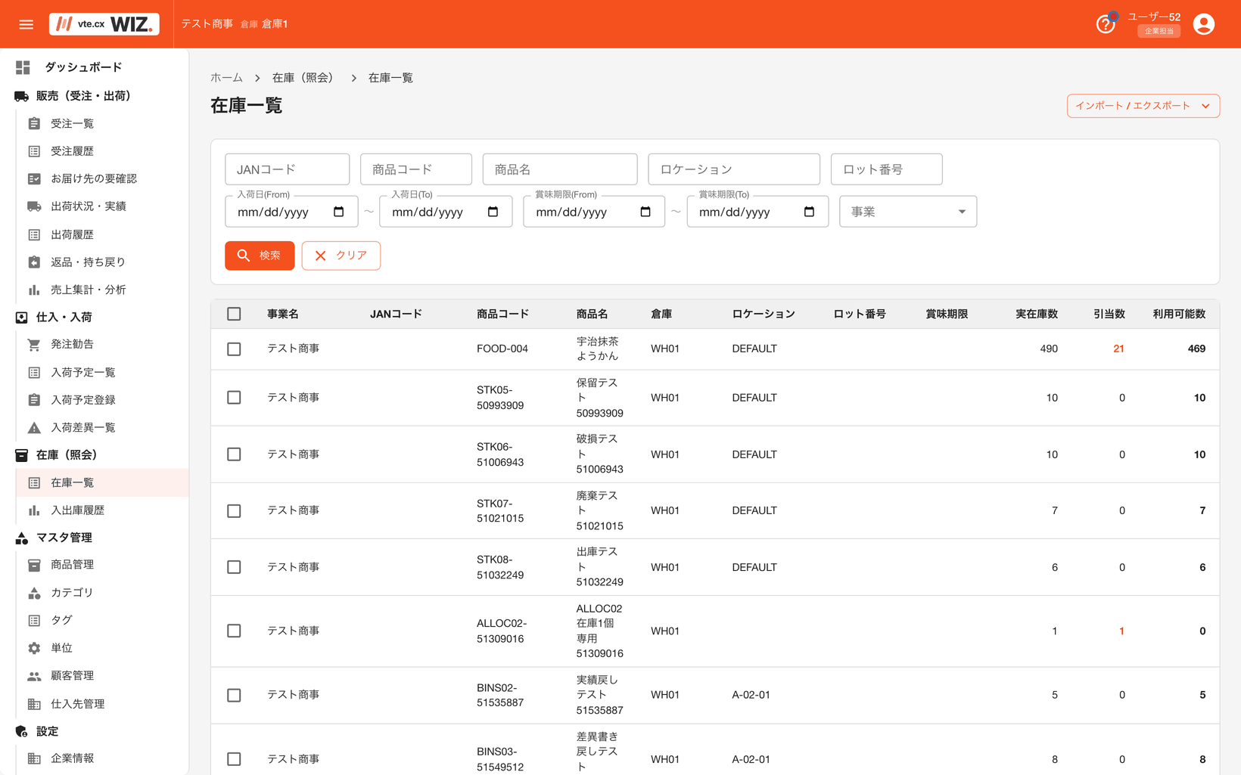Viewport: 1241px width, 775px height.
Task: Open the 事業 dropdown filter
Action: 908,212
